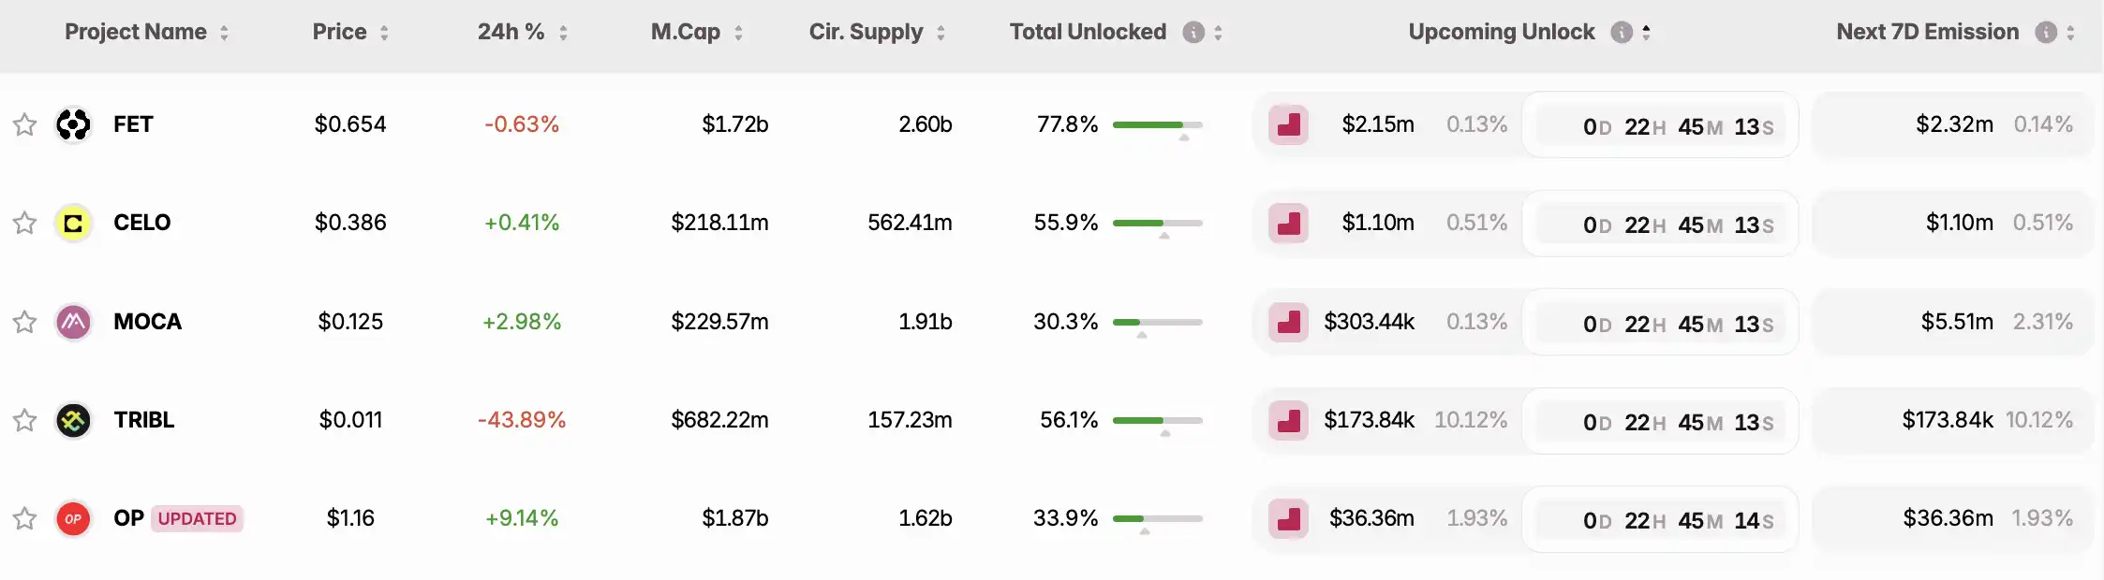Sort by 24h % column arrows
Screen dimensions: 2104x580
coord(563,33)
